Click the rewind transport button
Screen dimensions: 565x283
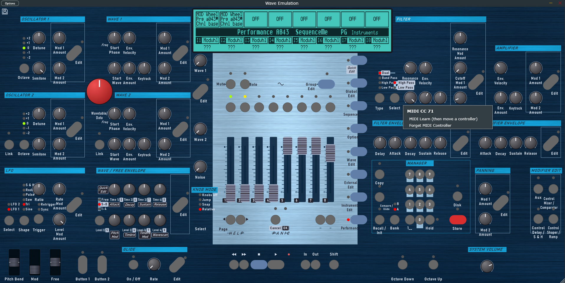point(234,264)
